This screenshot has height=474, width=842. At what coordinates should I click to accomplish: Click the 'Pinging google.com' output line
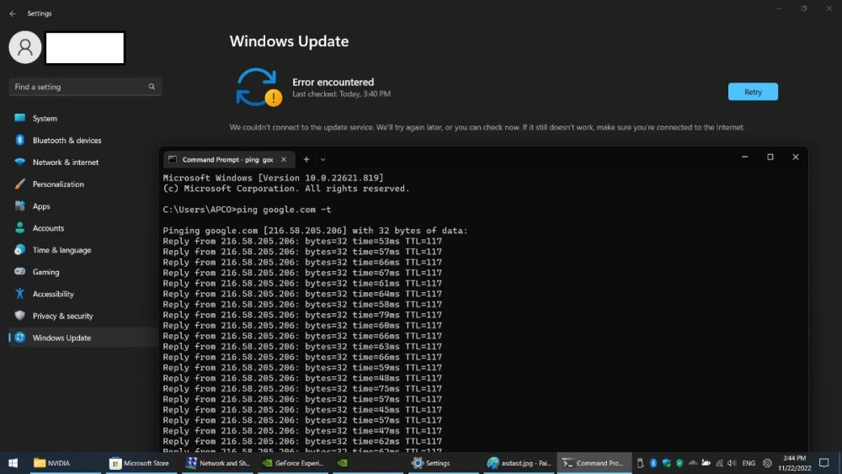coord(315,231)
